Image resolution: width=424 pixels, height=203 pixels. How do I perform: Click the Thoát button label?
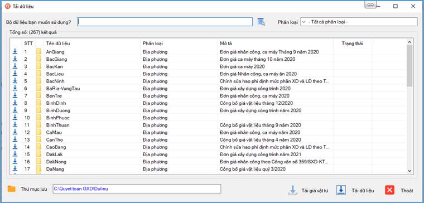(x=407, y=190)
